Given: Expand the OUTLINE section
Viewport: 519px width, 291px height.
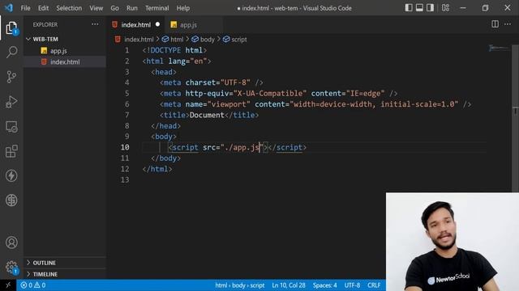Looking at the screenshot, I should click(x=65, y=263).
